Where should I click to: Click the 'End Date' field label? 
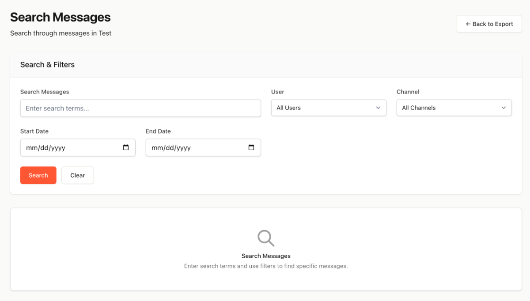coord(158,131)
